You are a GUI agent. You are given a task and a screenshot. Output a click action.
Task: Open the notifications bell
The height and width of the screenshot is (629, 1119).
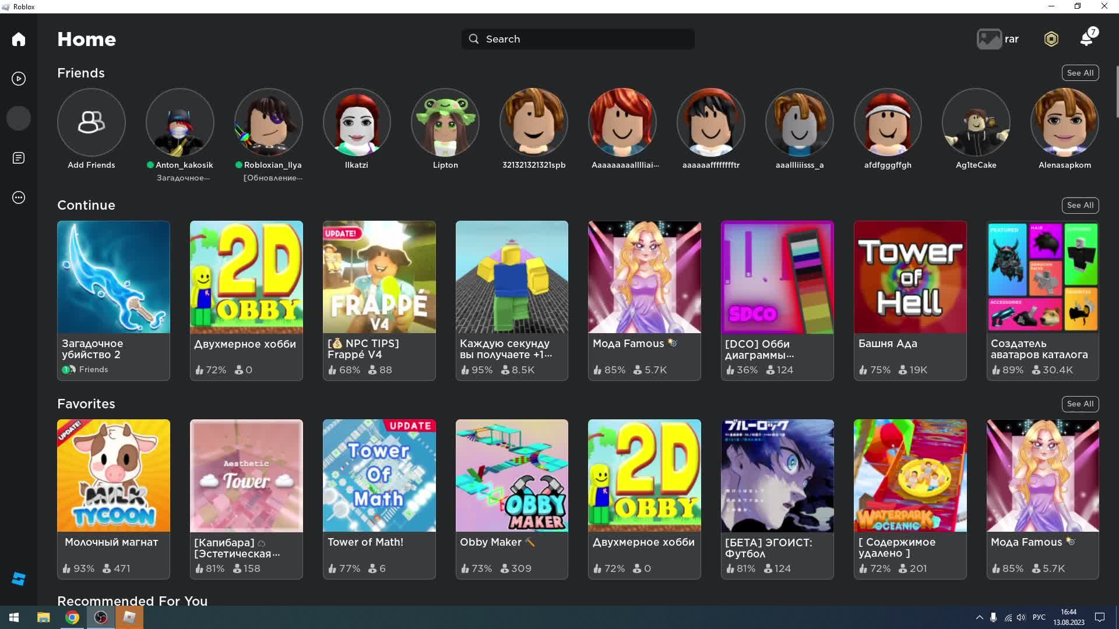click(x=1086, y=39)
